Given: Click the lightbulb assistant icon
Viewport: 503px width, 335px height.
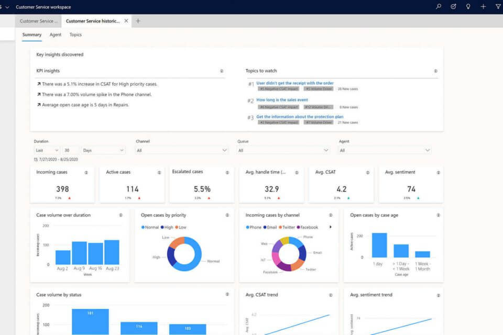Looking at the screenshot, I should click(x=468, y=7).
